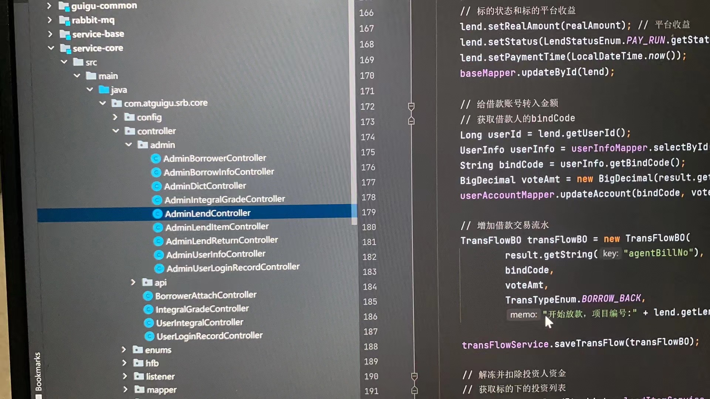Open UserIntegralController in the tree
710x399 pixels.
200,323
